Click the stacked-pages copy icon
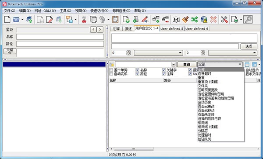The width and height of the screenshot is (263, 159). click(93, 19)
